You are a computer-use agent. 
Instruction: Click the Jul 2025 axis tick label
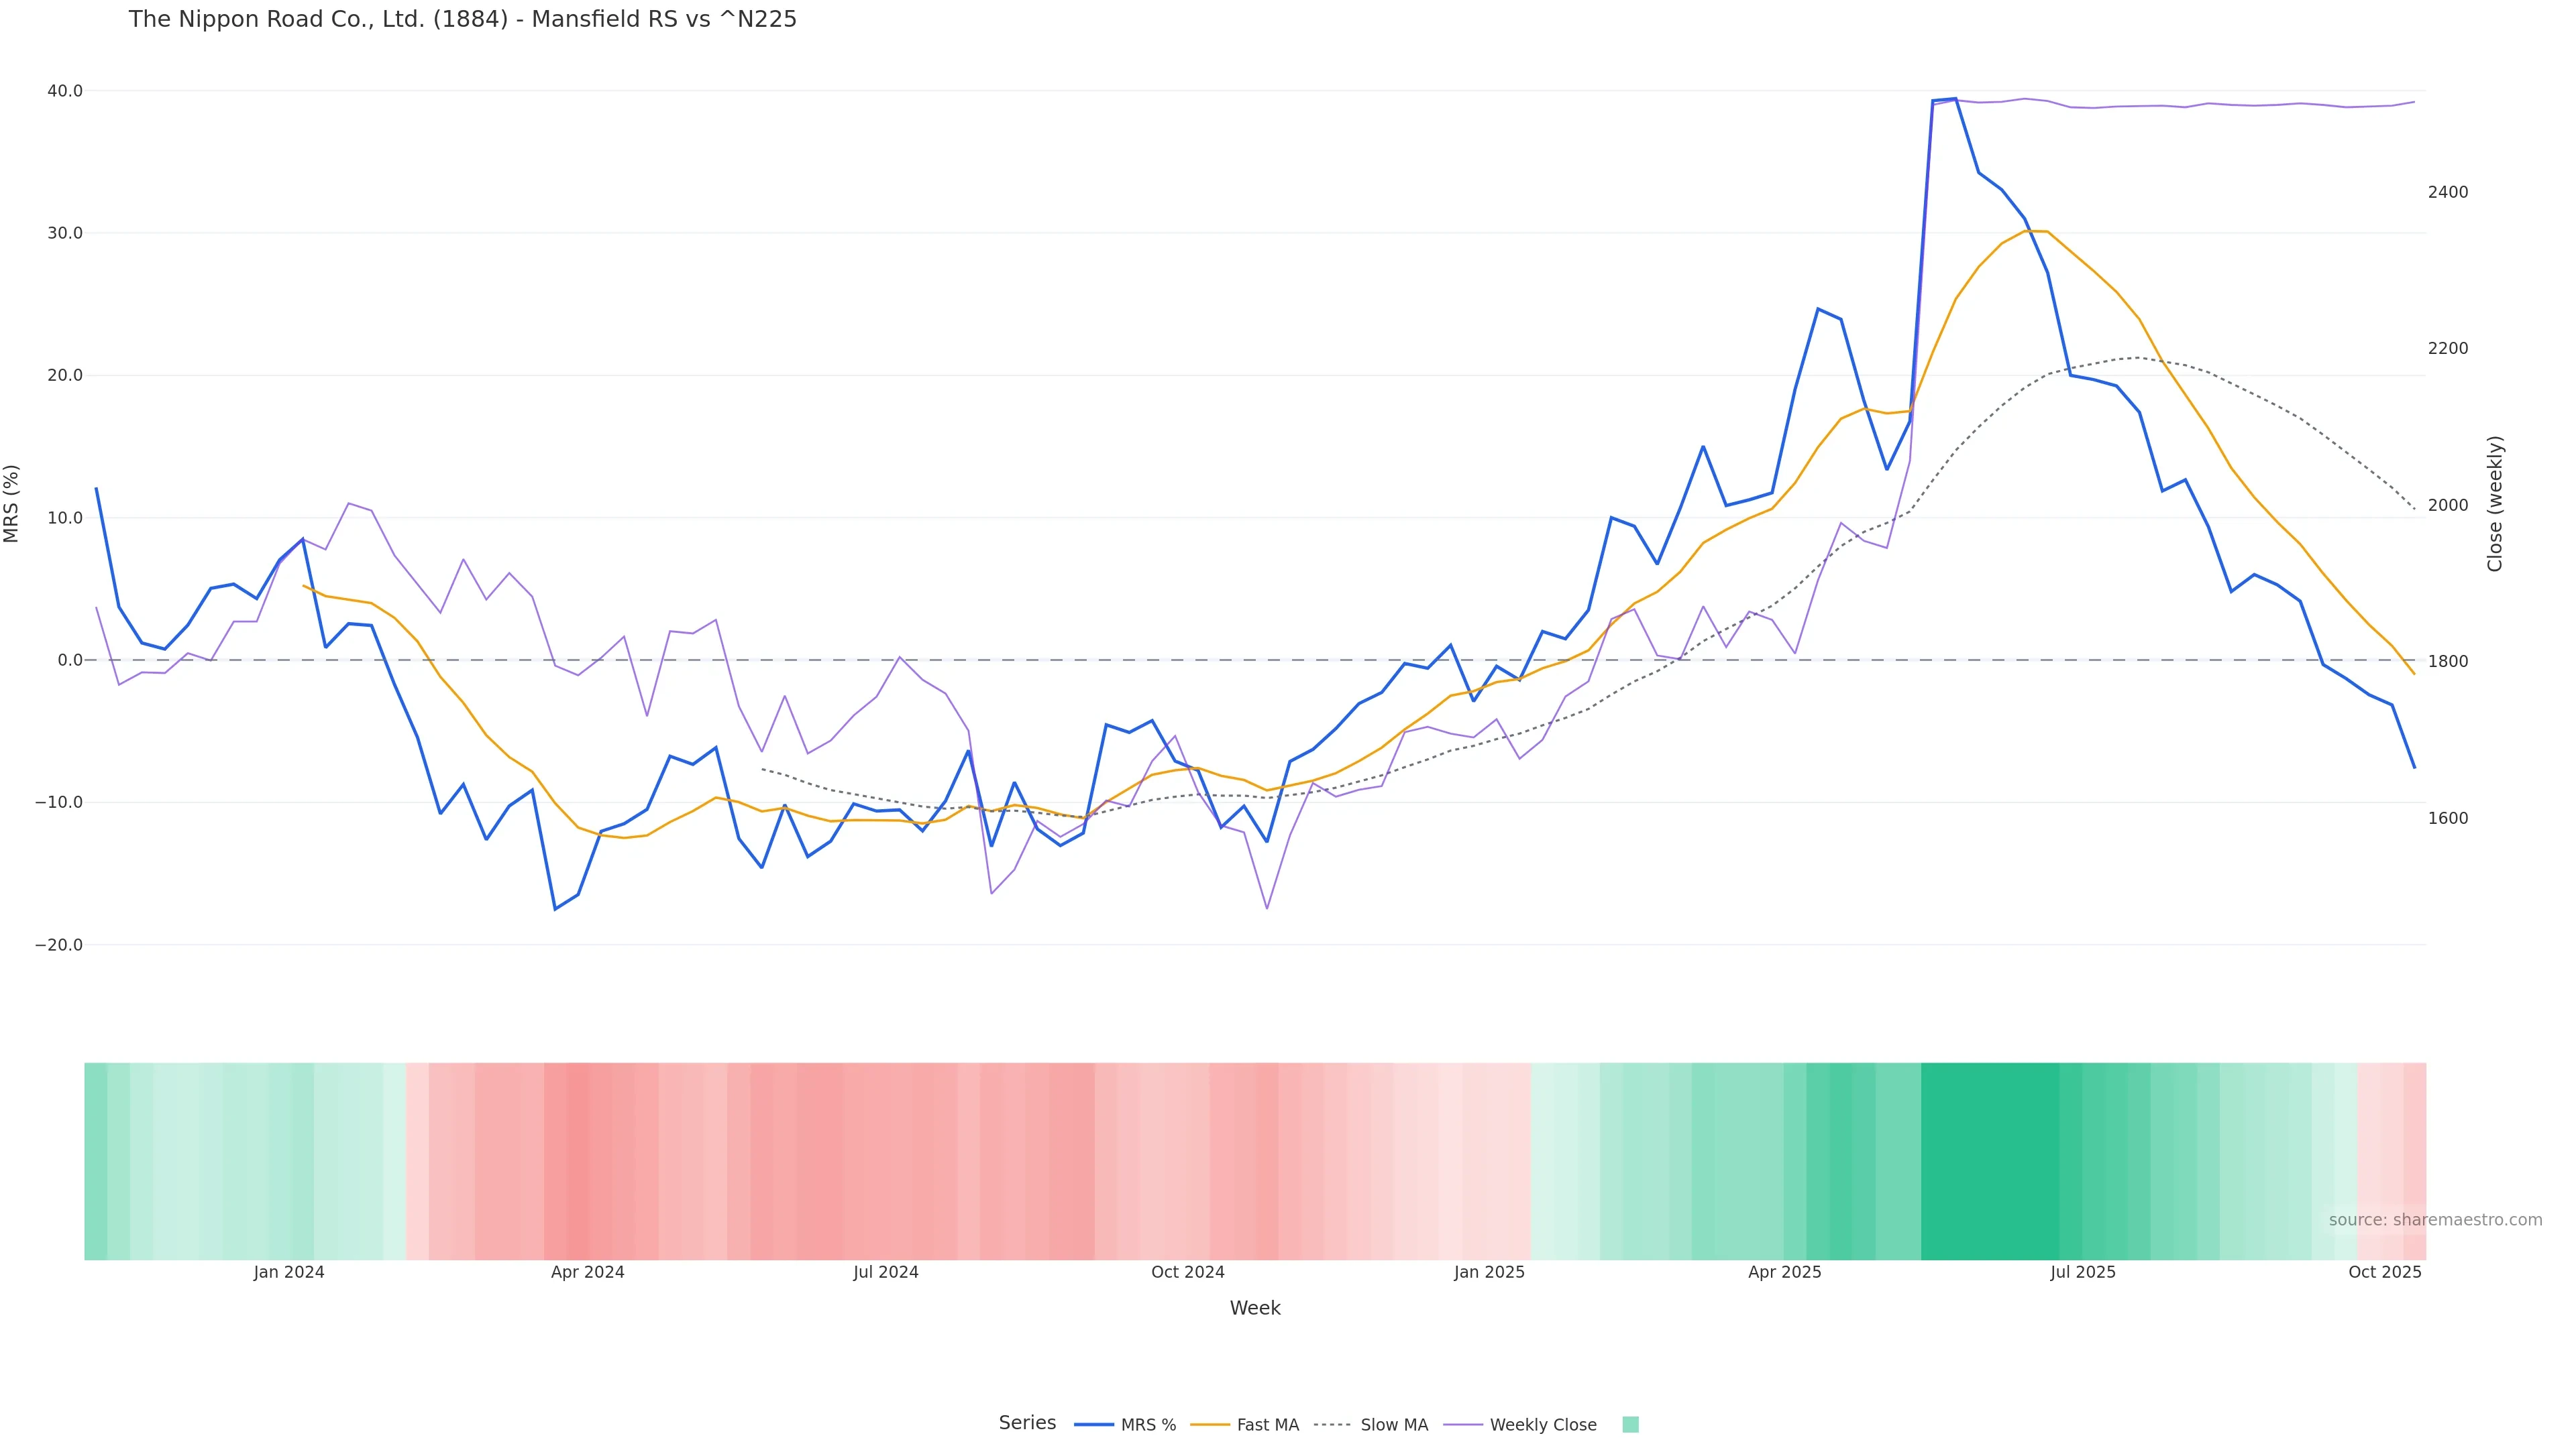[x=2082, y=1272]
